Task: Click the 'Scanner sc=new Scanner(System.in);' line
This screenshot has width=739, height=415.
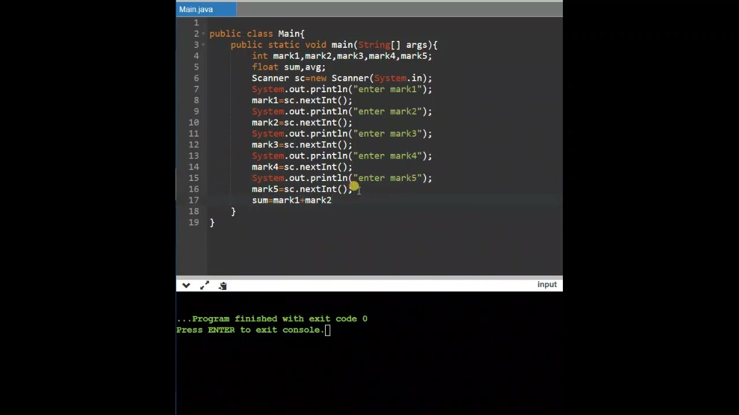Action: point(342,78)
